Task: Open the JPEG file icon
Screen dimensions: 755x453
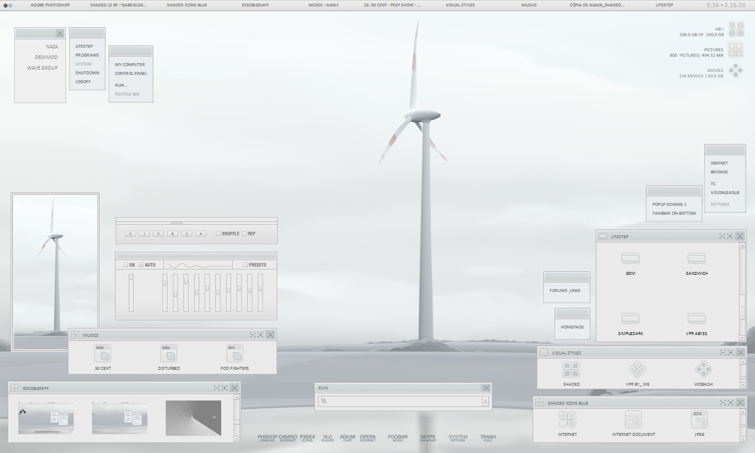Action: (700, 419)
